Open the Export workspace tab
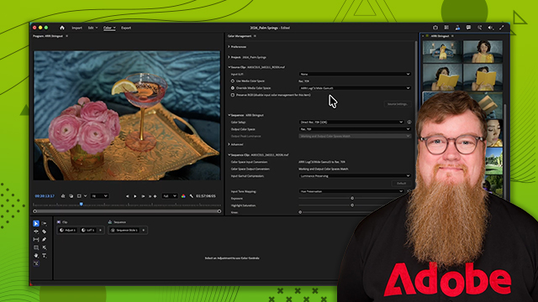538x302 pixels. pos(126,28)
